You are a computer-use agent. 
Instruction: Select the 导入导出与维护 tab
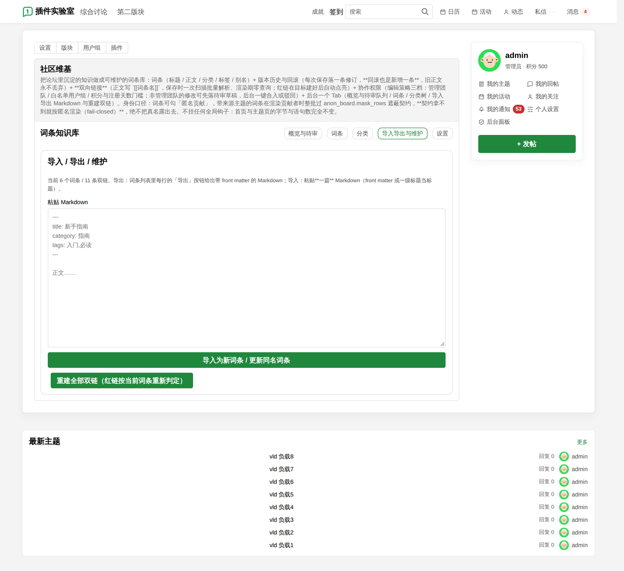click(403, 133)
